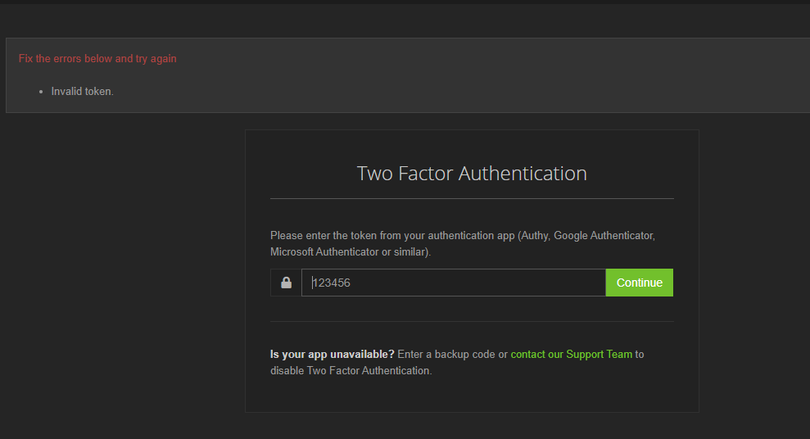
Task: Click the dark strip at page top
Action: click(x=405, y=2)
